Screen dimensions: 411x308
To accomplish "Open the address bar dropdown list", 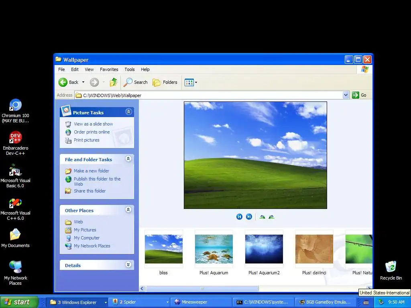I will coord(346,95).
